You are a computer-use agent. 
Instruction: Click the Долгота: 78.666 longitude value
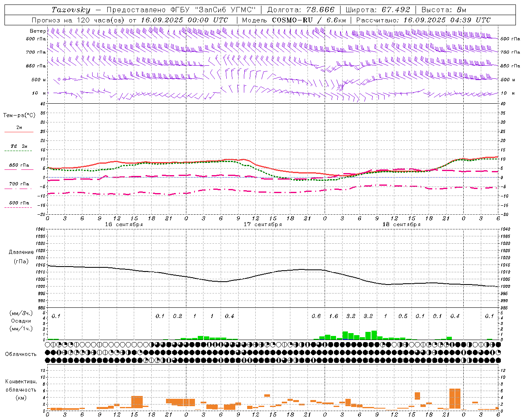click(301, 10)
